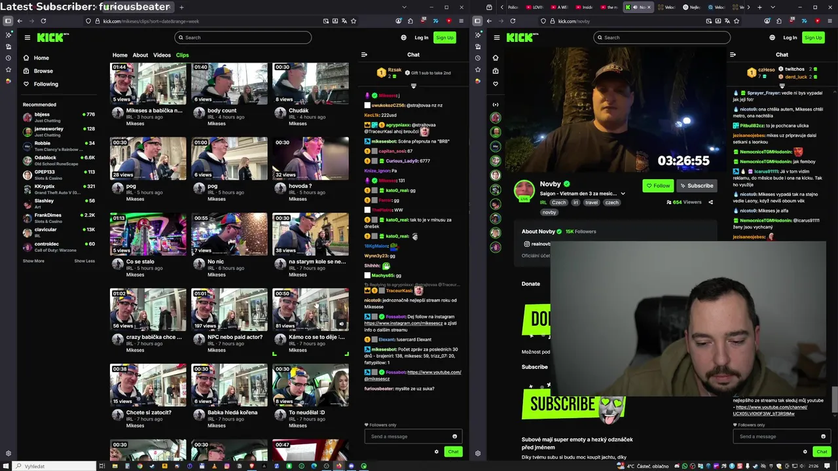Open the 'crazy babička chce' clip thumbnail
The image size is (838, 471).
(148, 309)
